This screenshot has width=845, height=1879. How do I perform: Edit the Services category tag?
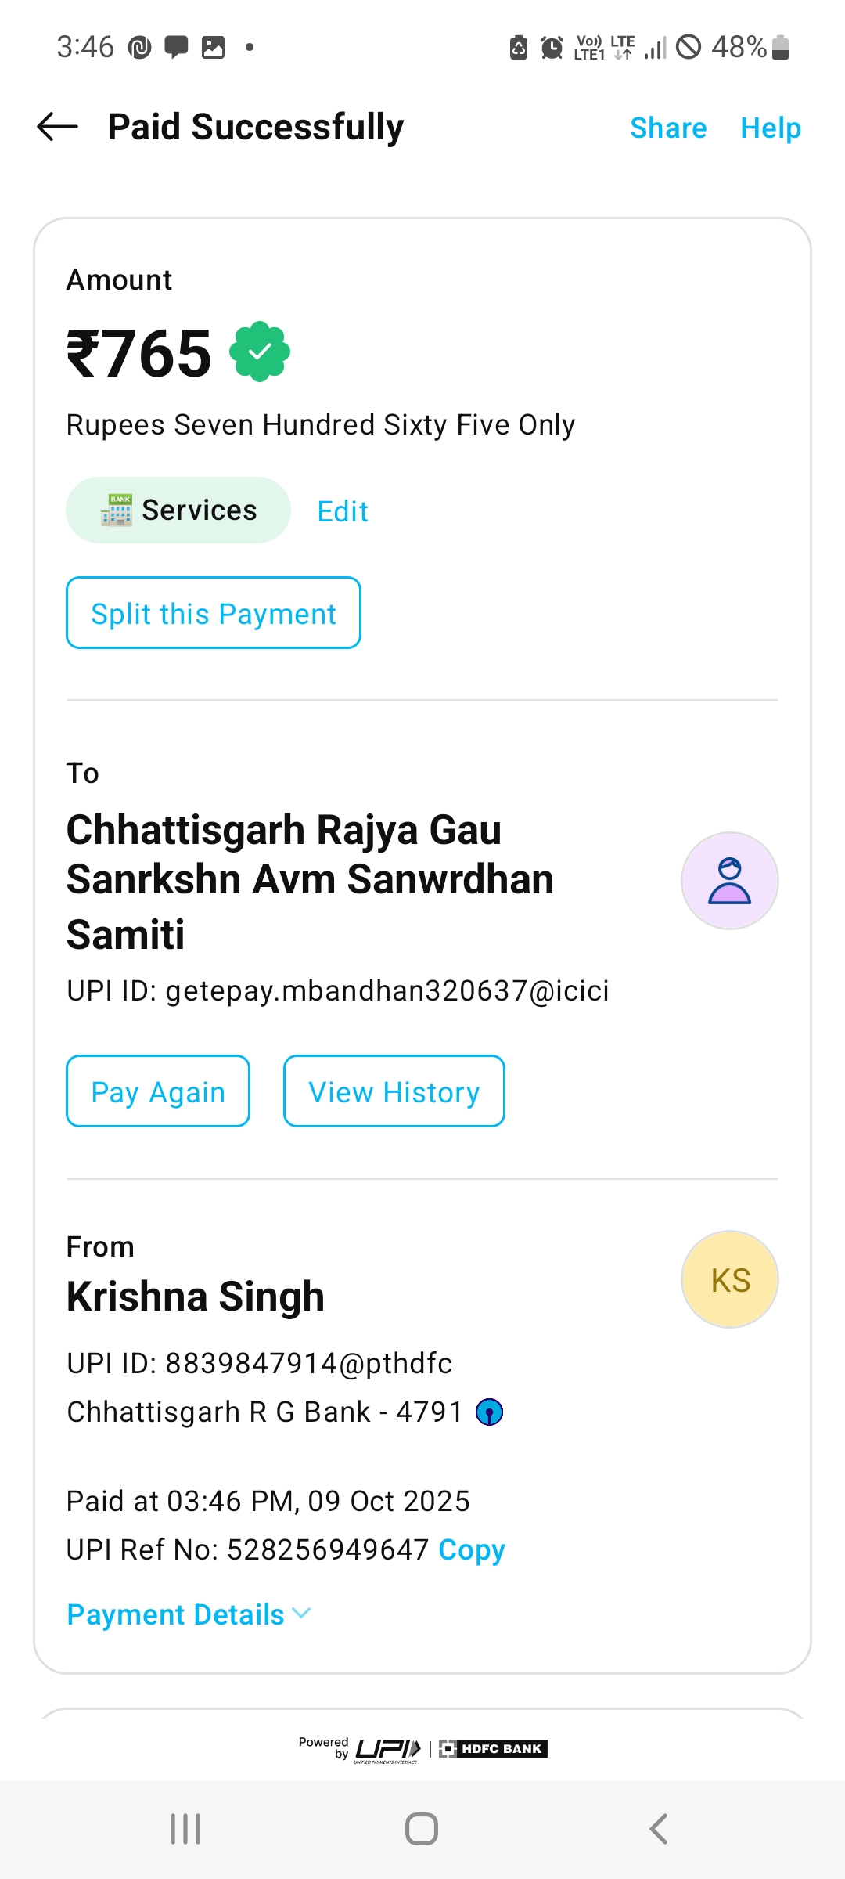point(343,511)
